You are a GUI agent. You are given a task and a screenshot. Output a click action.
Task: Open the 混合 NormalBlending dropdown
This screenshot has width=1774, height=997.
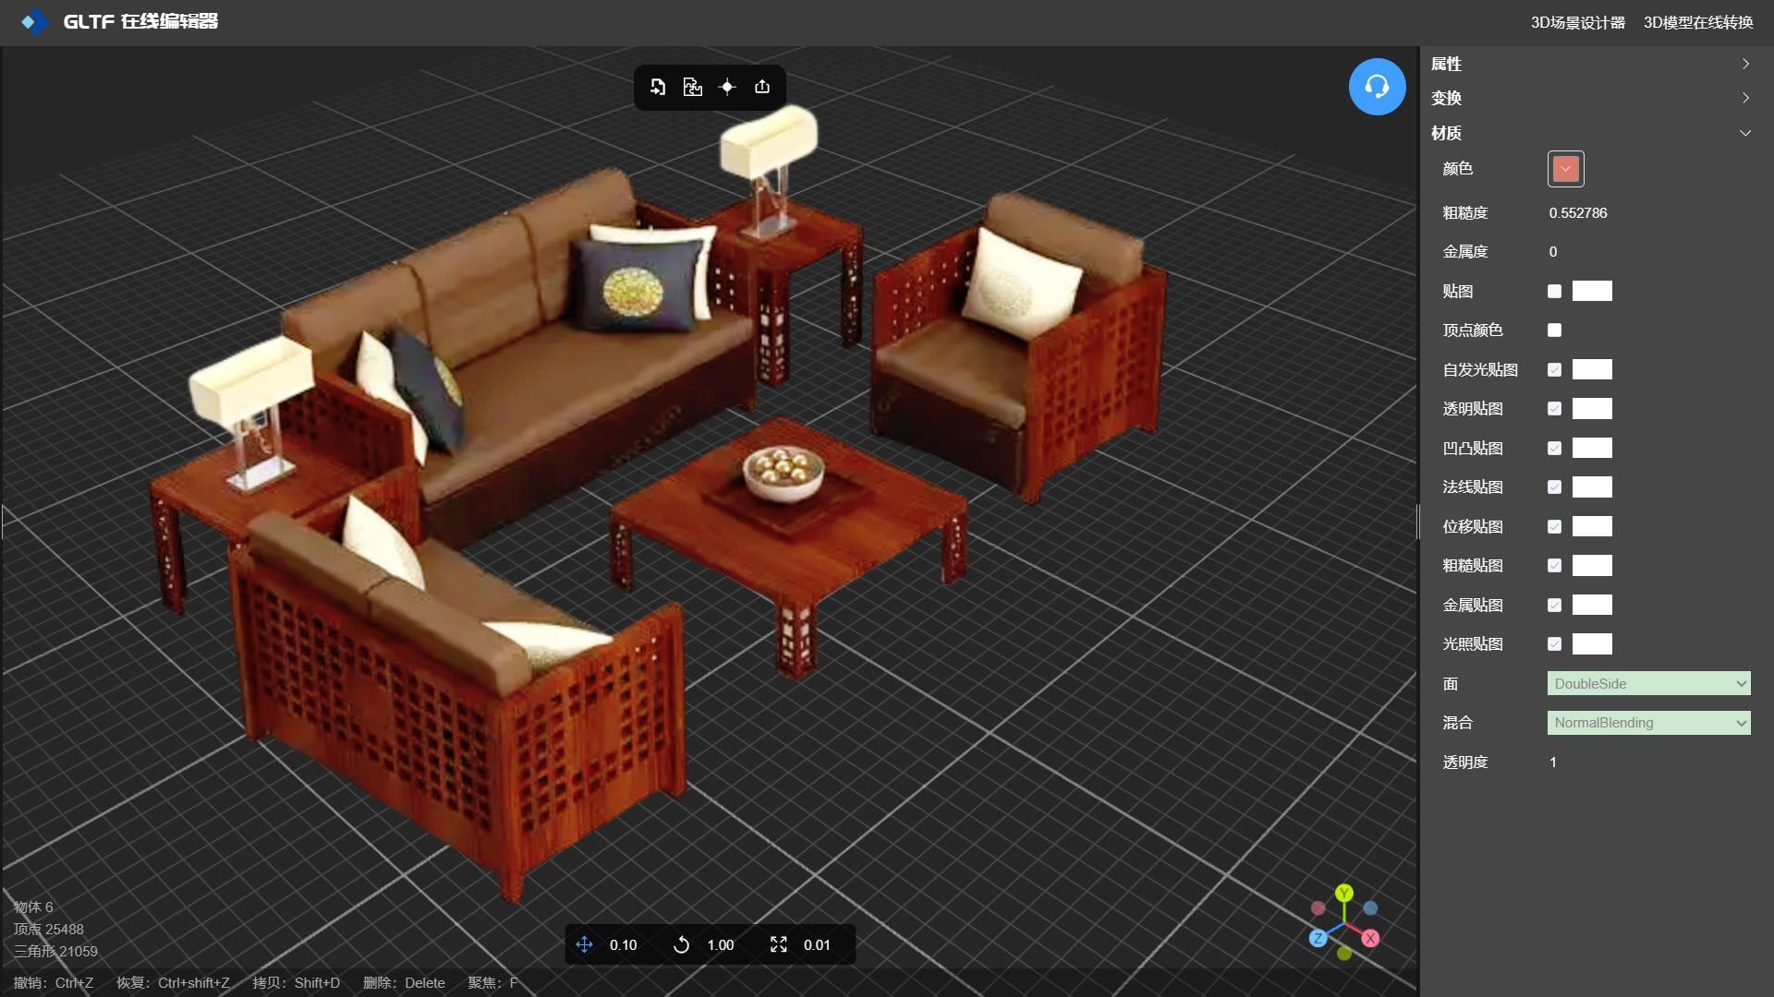(x=1648, y=723)
